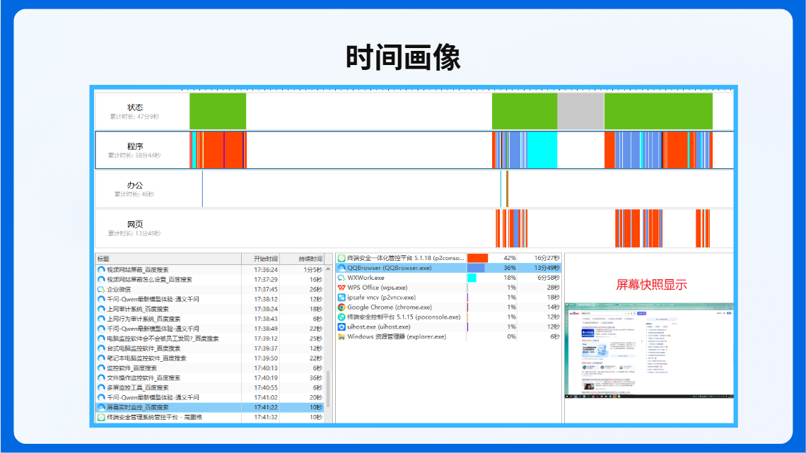The width and height of the screenshot is (806, 453).
Task: Click the QQBrowser icon beside 视频网站屏蔽_百度搜索
Action: [x=101, y=270]
